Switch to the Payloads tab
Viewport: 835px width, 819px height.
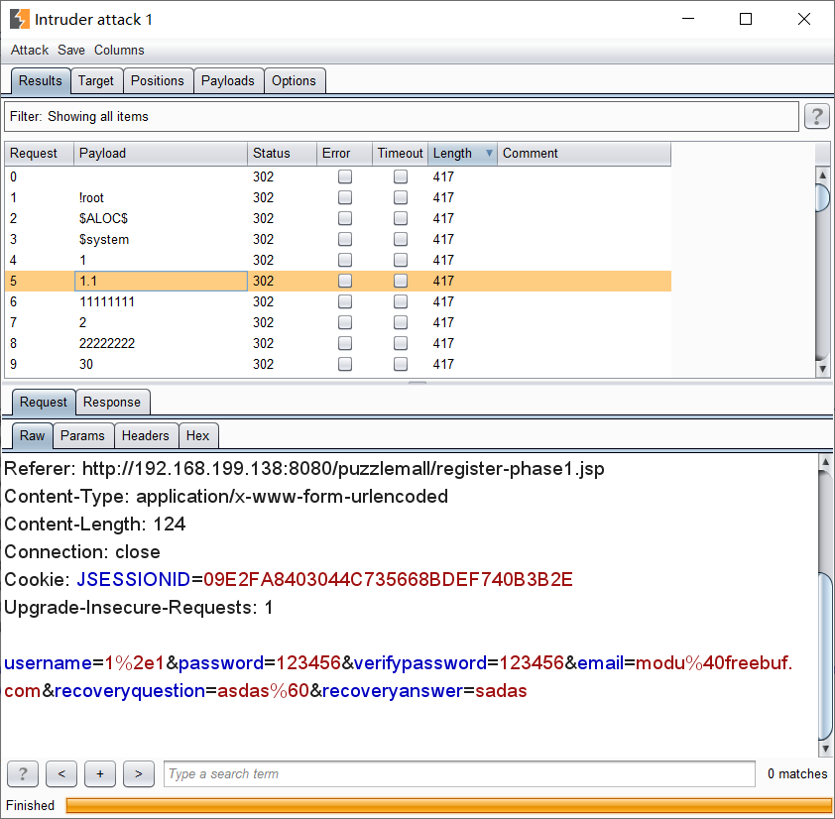[228, 81]
